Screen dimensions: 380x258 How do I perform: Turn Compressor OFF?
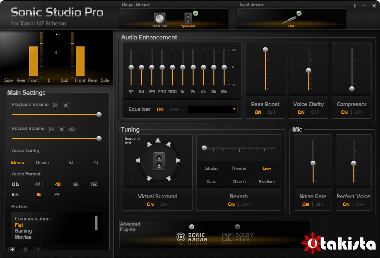(x=359, y=112)
